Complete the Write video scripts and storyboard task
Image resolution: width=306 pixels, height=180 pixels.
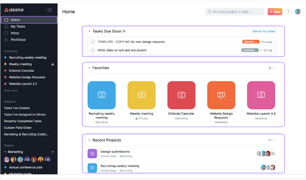[x=93, y=50]
